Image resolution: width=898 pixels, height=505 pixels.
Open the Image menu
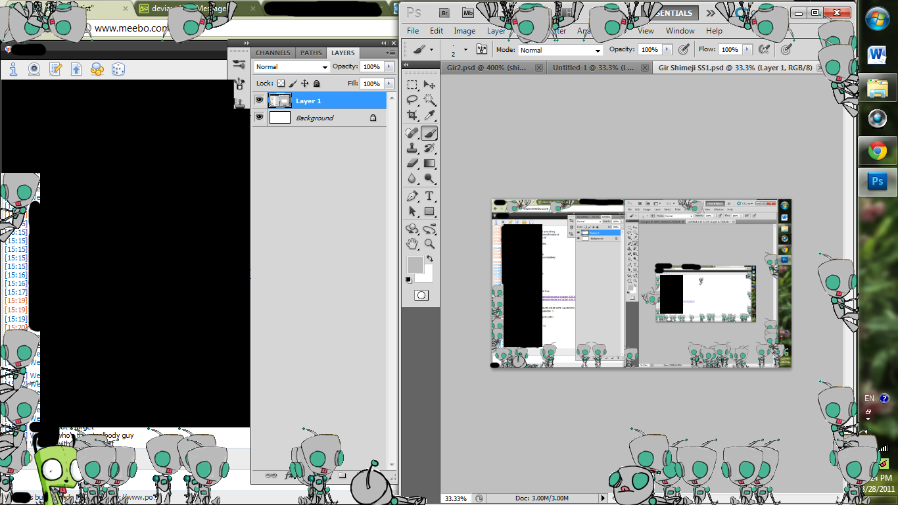(x=464, y=31)
